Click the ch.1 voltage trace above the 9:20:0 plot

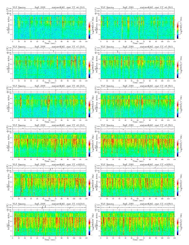[x=49, y=129]
